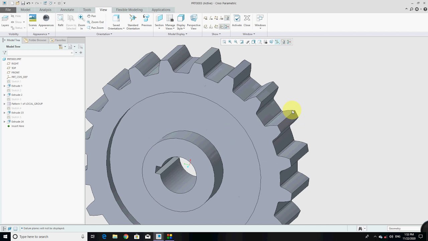428x241 pixels.
Task: Return to the Previous orientation
Action: tap(146, 21)
